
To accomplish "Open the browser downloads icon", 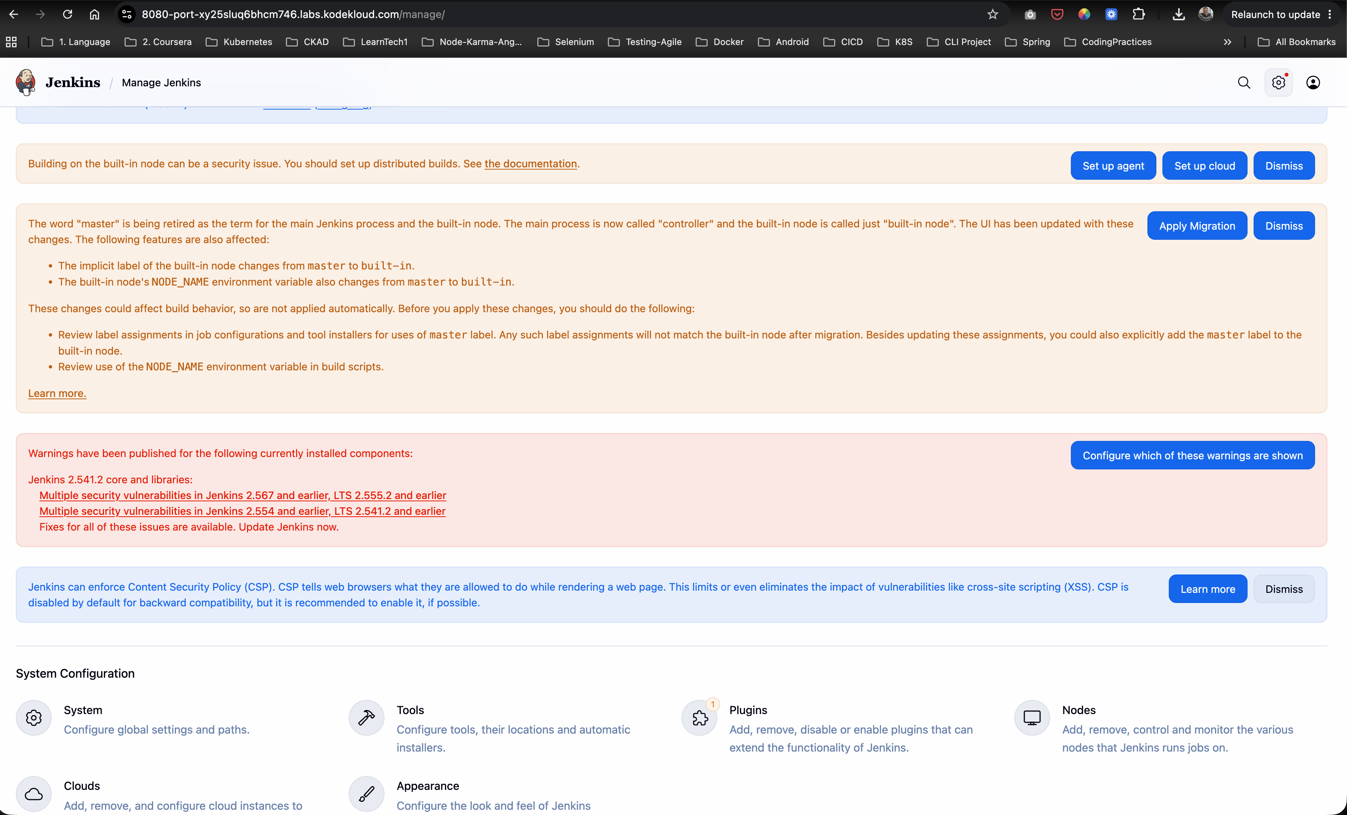I will coord(1179,14).
